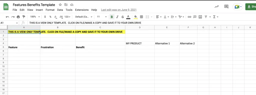Screen dimensions: 256x95
Task: Click the document title Features Benefits Template
Action: pos(34,5)
